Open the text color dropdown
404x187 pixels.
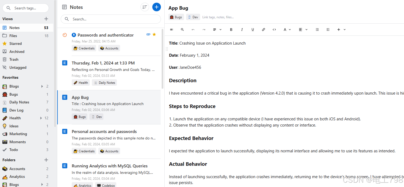pos(287,30)
